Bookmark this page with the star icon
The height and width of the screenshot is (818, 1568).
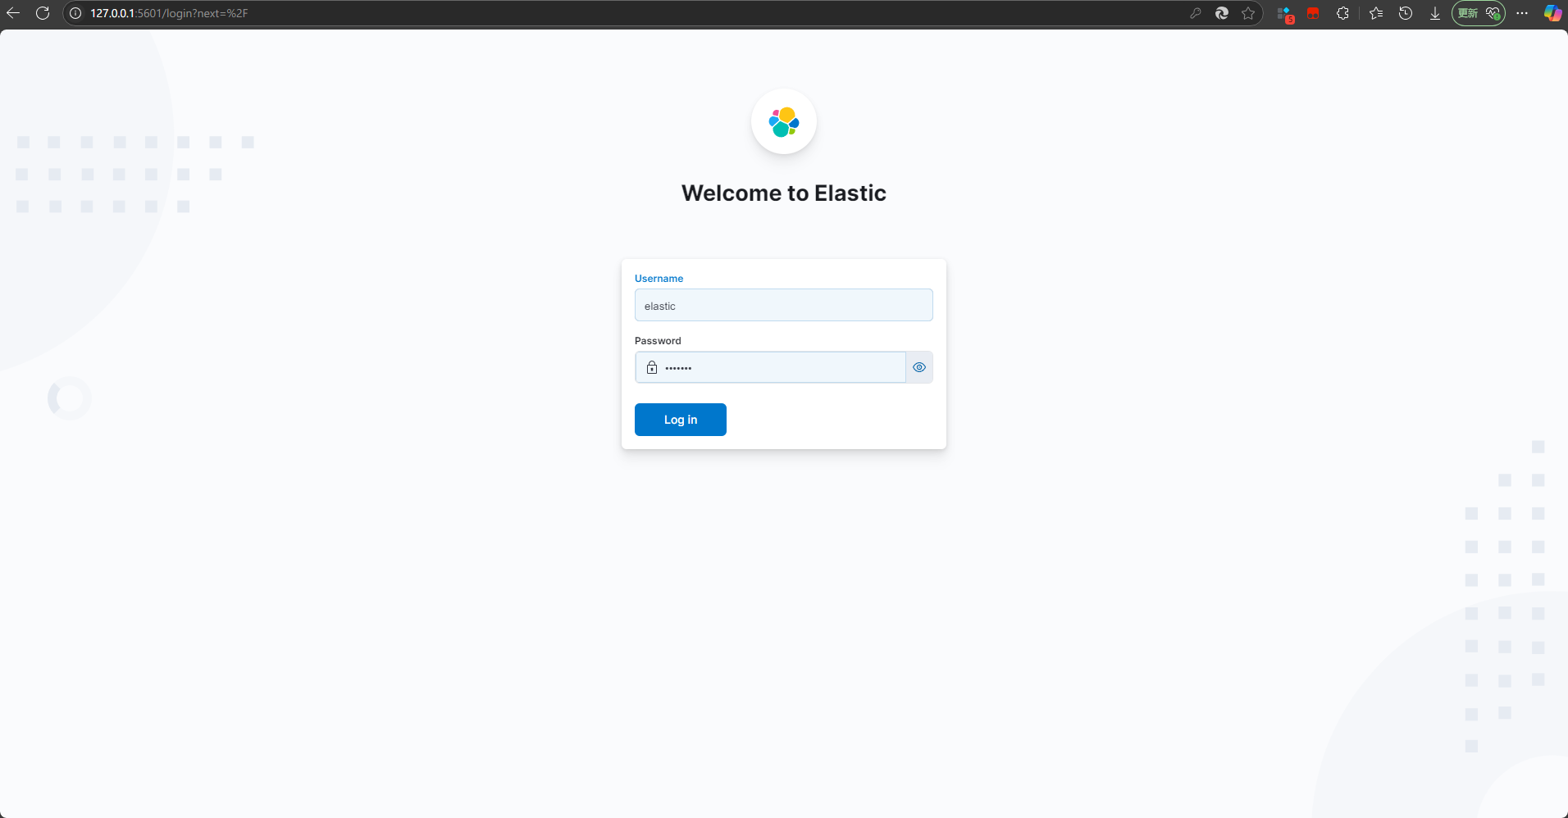(1248, 13)
